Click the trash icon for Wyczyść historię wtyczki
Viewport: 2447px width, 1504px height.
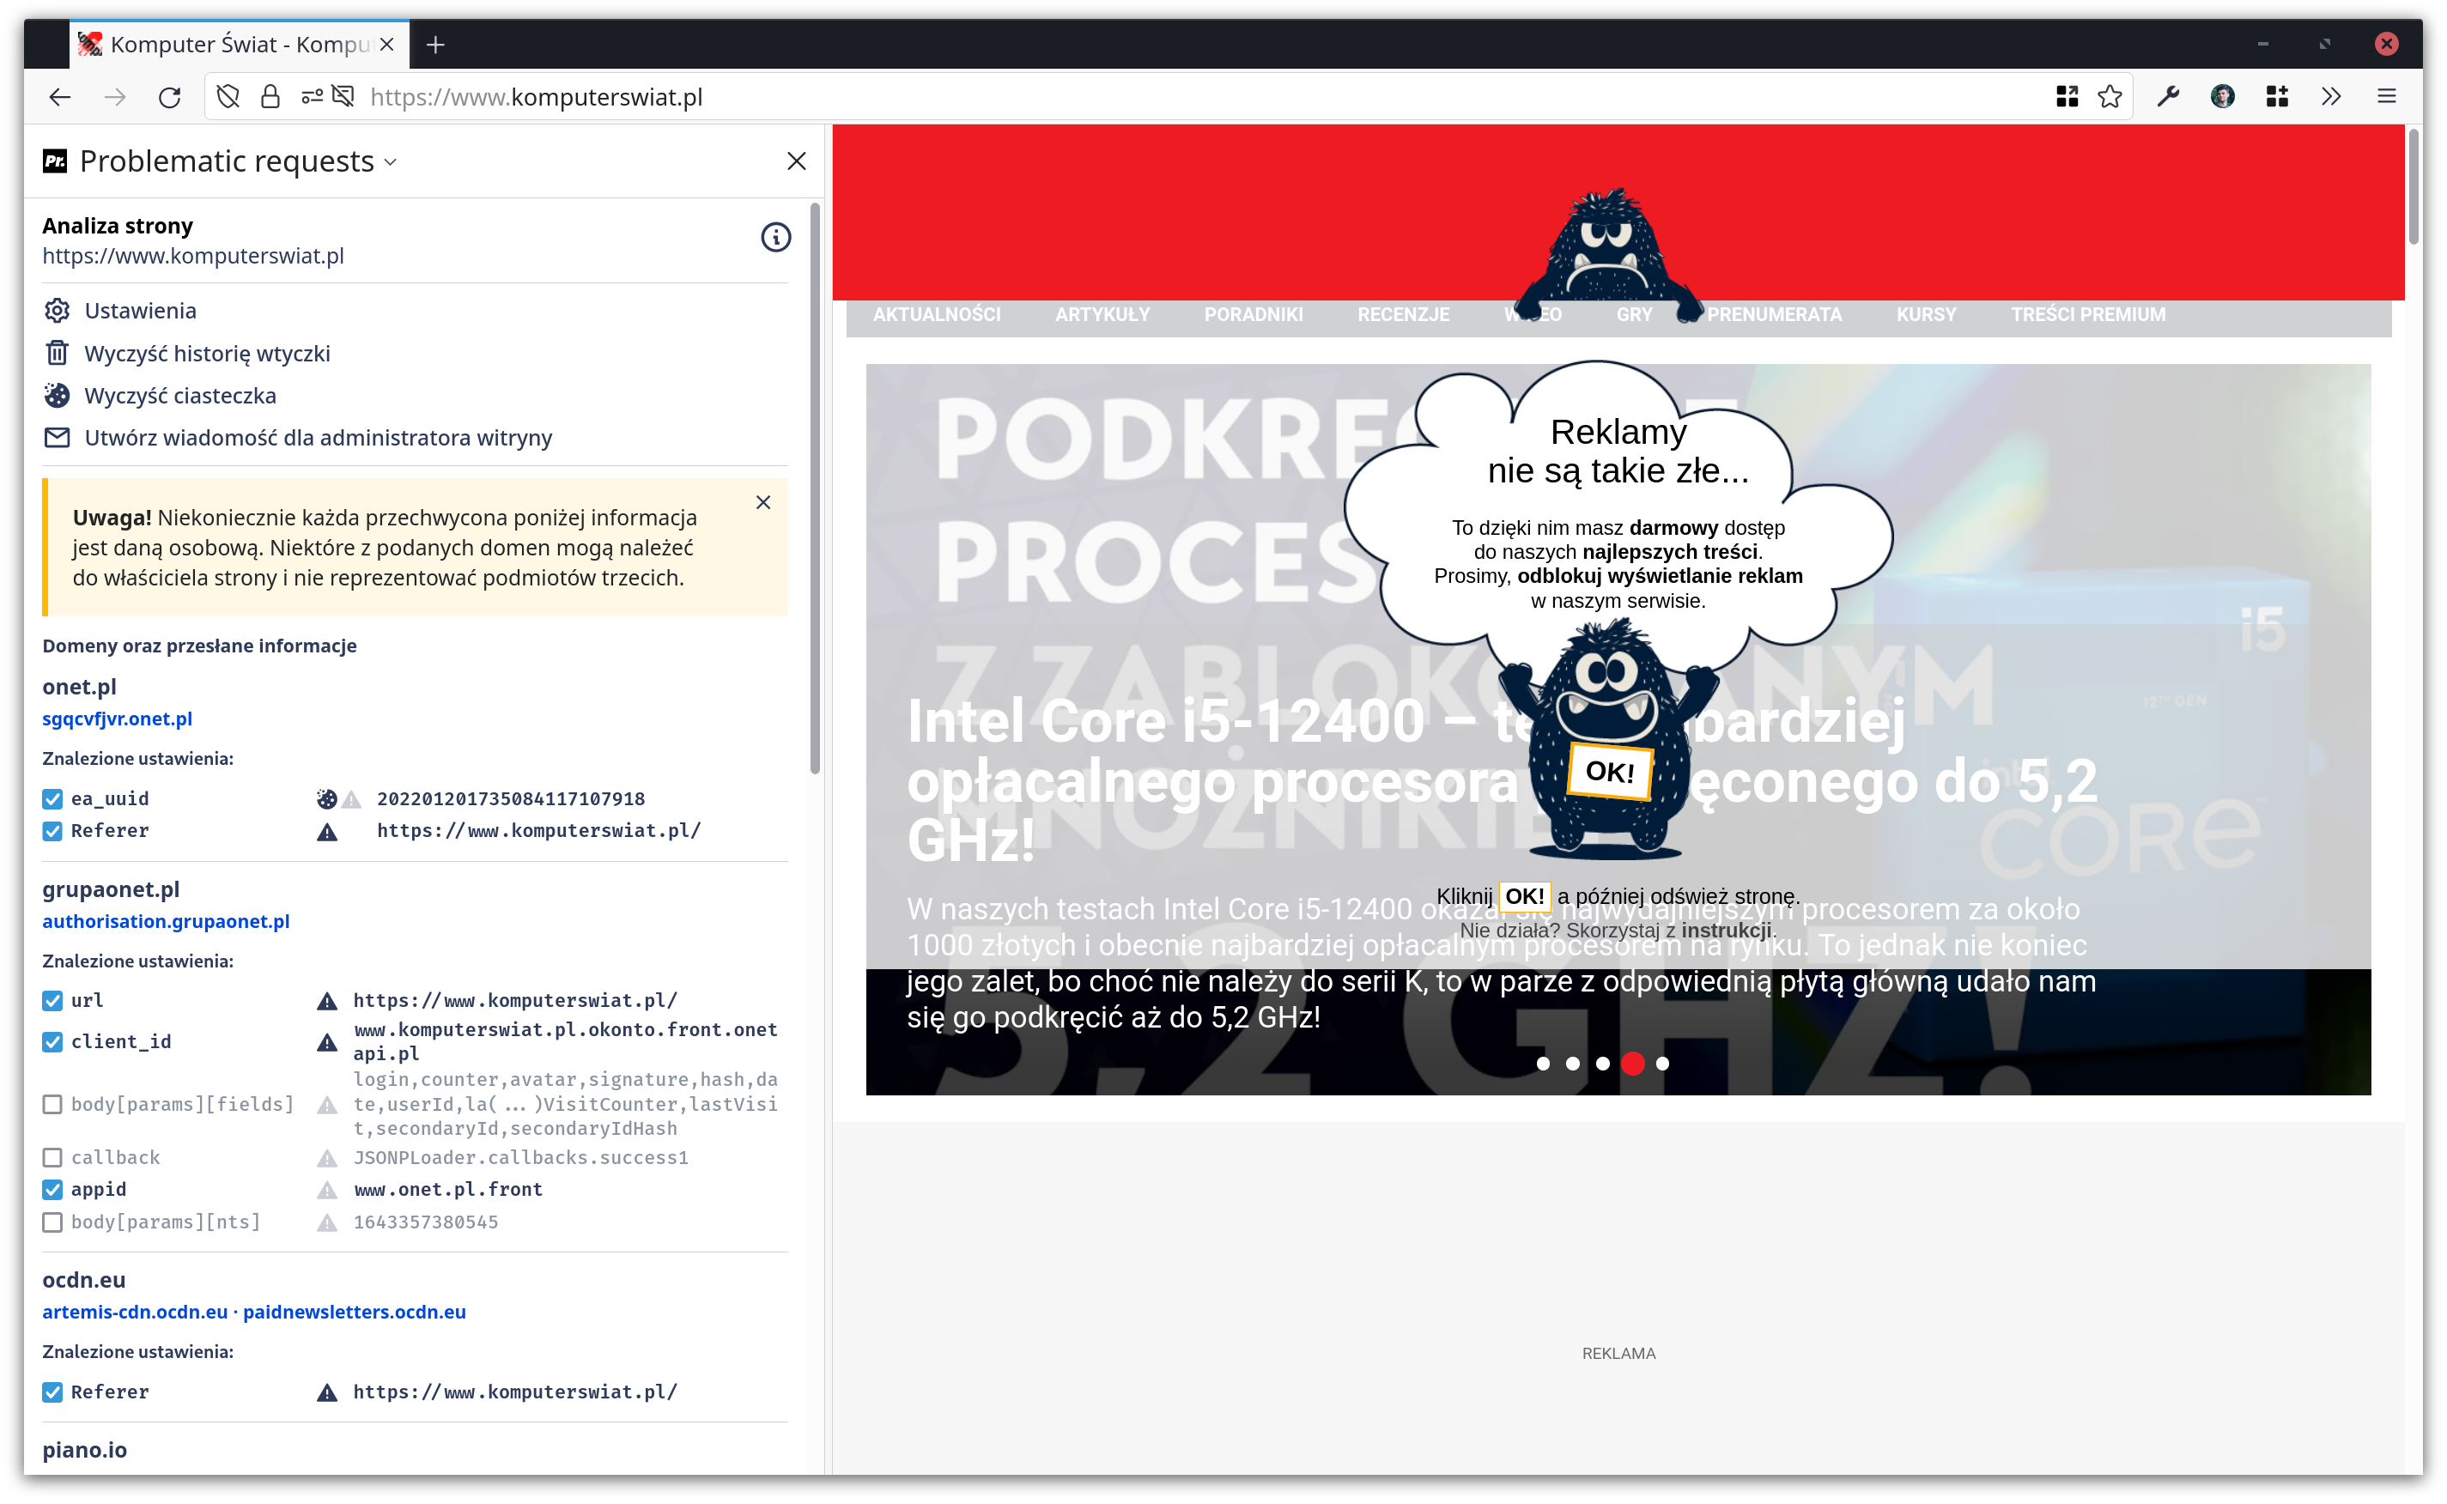pyautogui.click(x=57, y=353)
